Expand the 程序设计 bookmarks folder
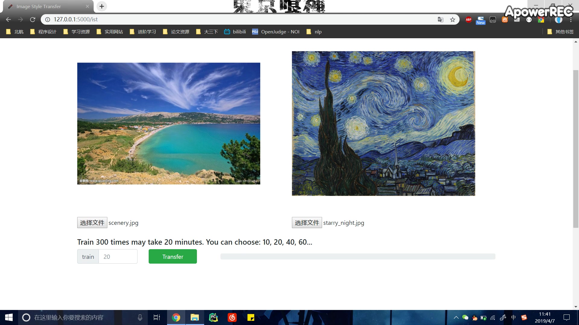This screenshot has height=325, width=579. pos(45,32)
